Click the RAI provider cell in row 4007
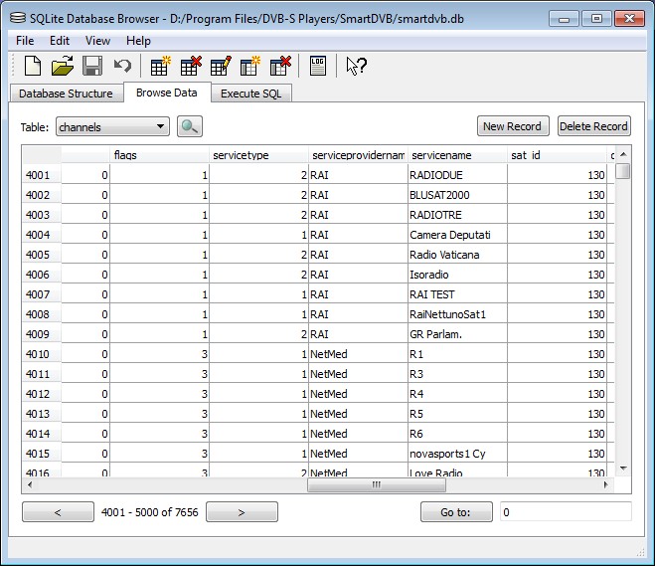Image resolution: width=655 pixels, height=566 pixels. pos(359,294)
